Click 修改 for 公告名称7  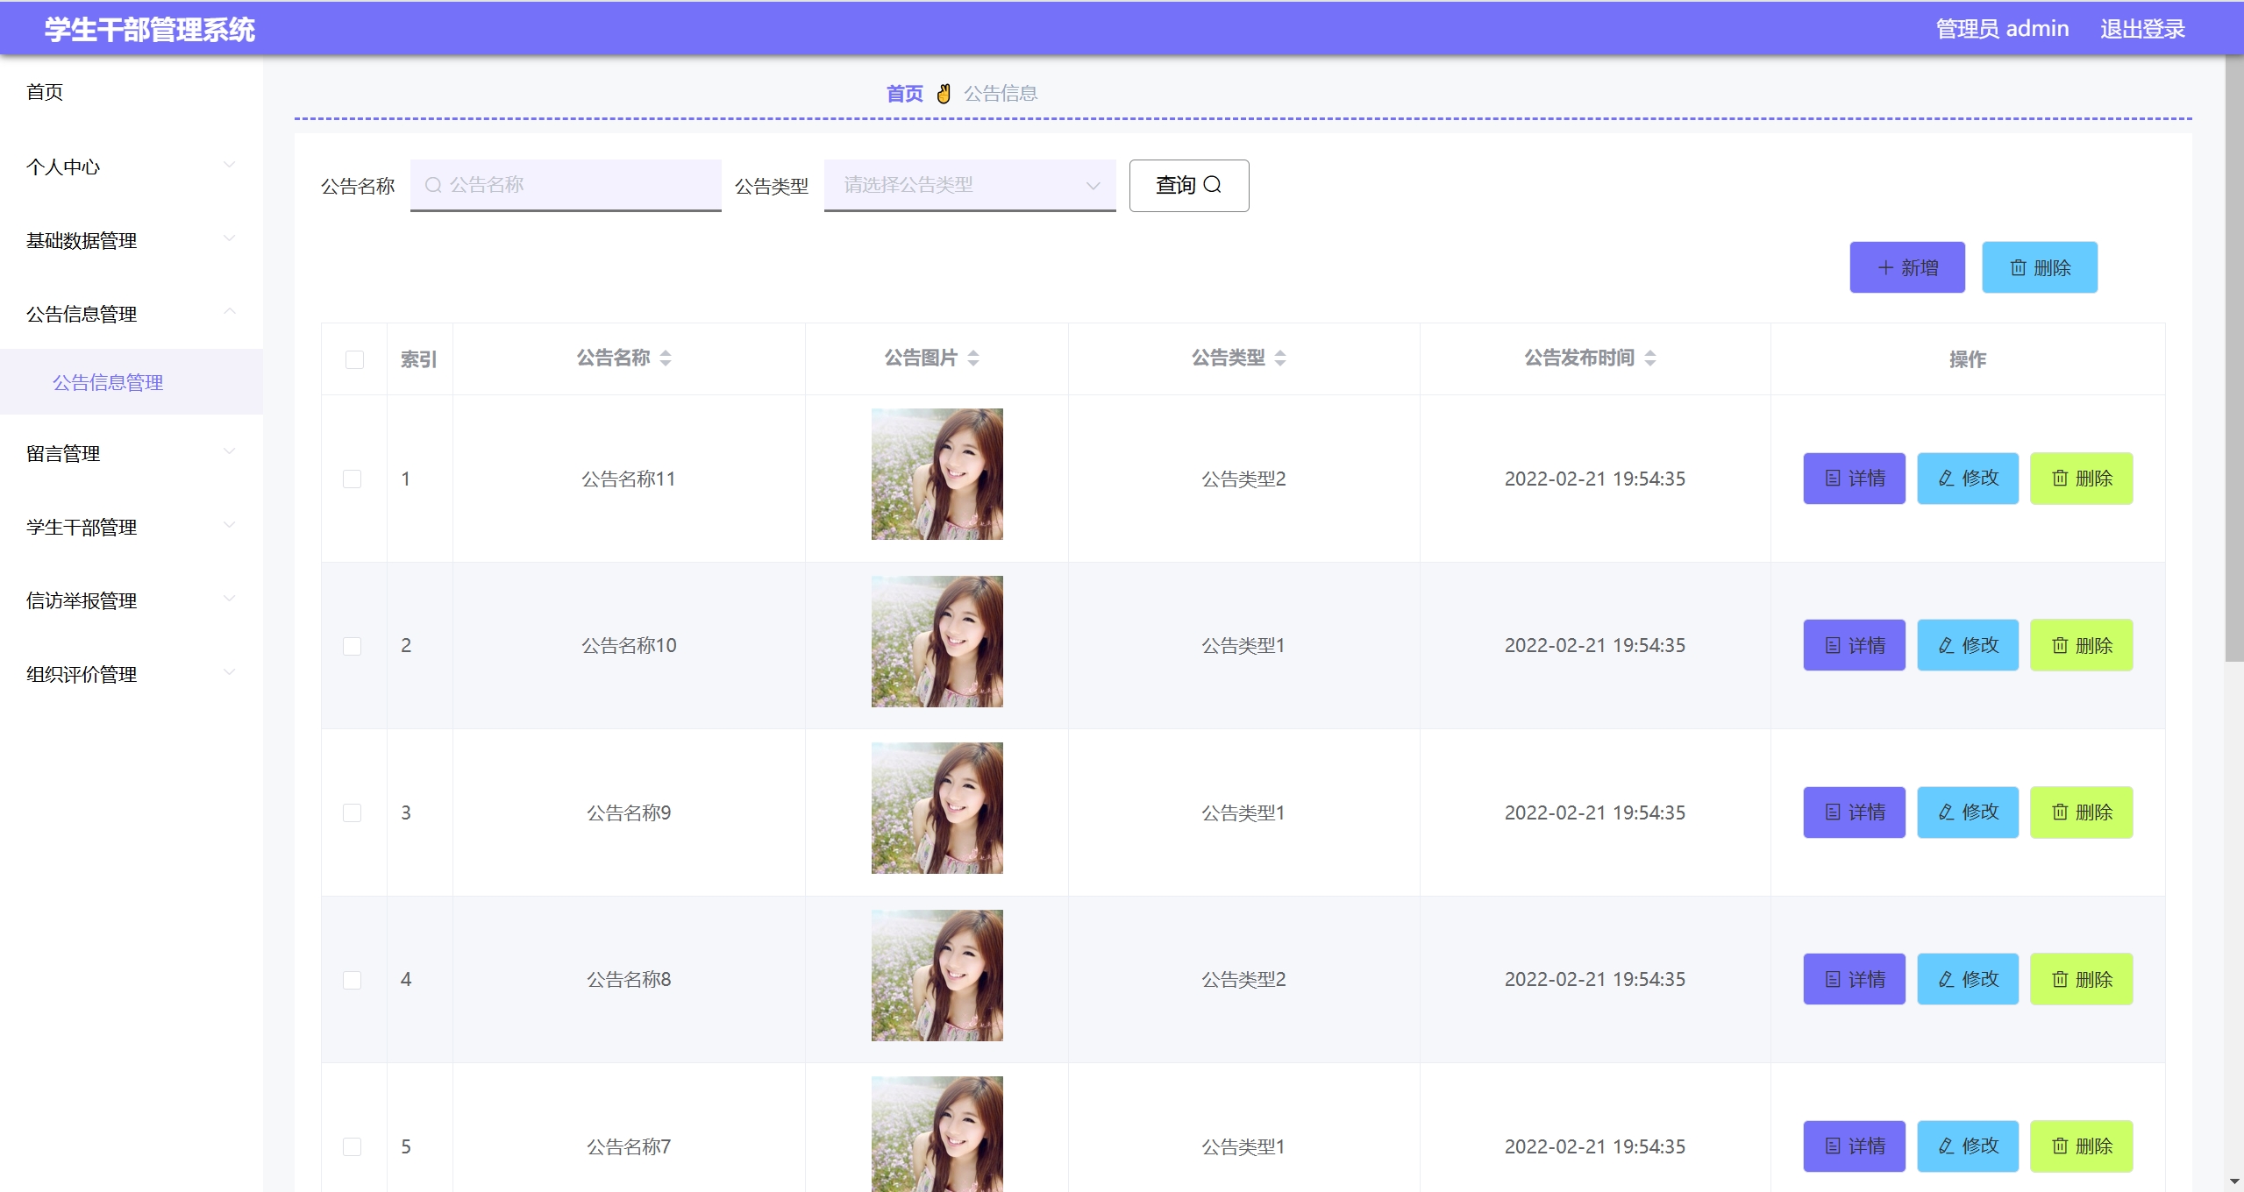tap(1968, 1146)
